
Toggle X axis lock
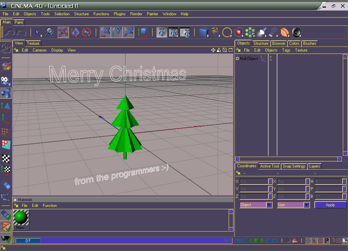click(x=105, y=32)
